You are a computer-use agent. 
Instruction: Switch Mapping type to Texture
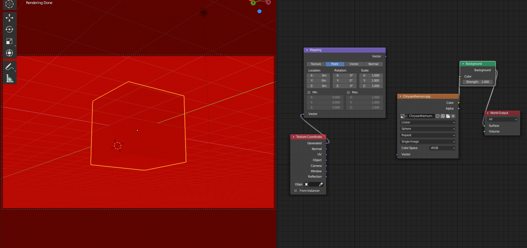316,64
